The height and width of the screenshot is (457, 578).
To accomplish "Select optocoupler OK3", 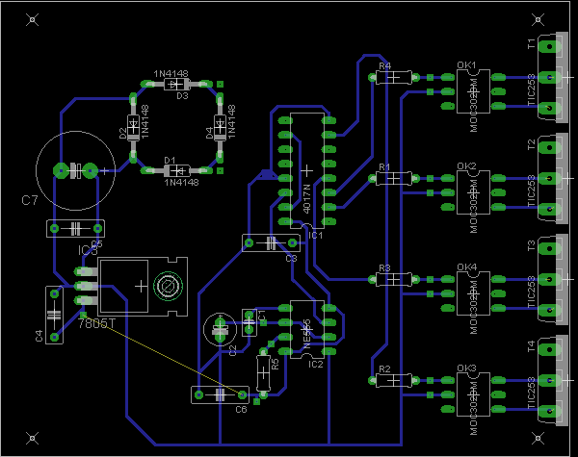I will click(473, 394).
